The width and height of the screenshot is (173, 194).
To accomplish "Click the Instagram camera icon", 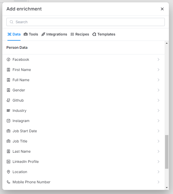I will point(8,121).
